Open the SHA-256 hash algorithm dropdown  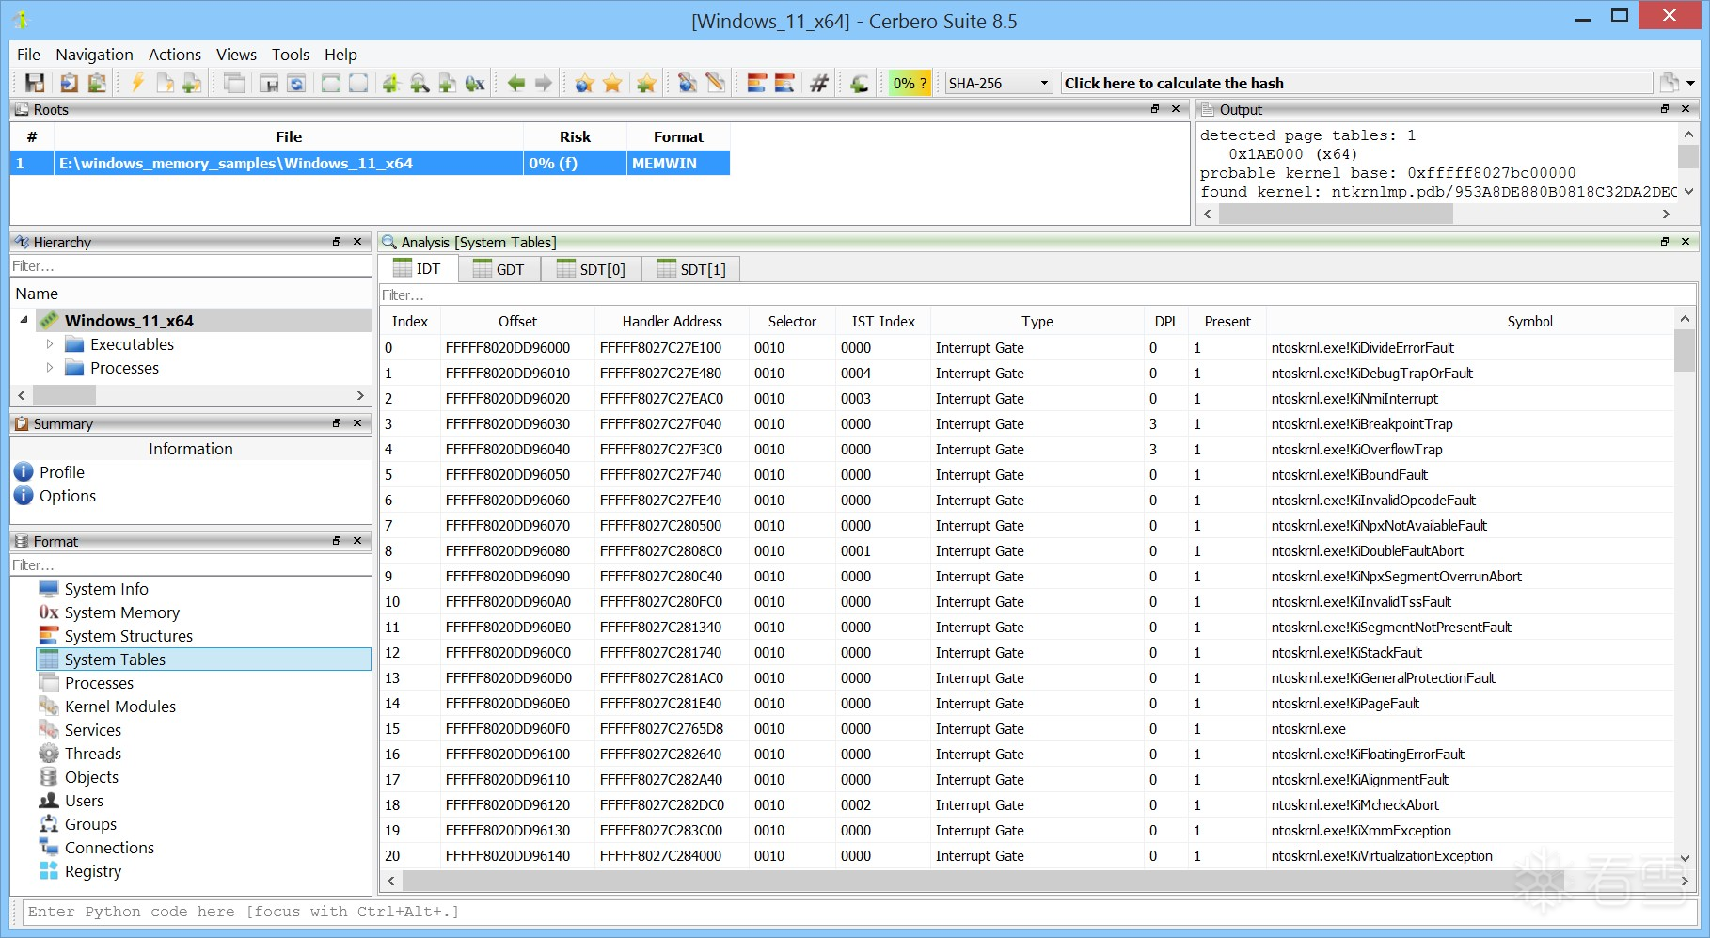[998, 83]
